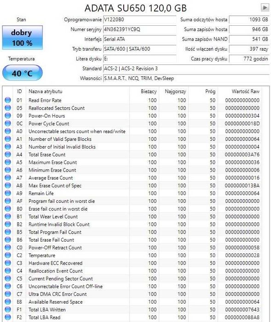Click the 40 °C temperature button

coord(23,73)
